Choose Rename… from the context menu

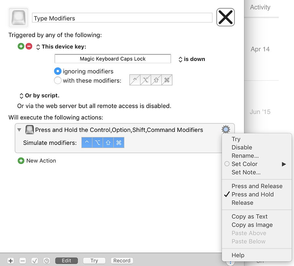pyautogui.click(x=257, y=156)
